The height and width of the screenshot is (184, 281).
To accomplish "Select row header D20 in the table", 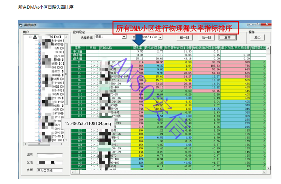I will pyautogui.click(x=78, y=130).
